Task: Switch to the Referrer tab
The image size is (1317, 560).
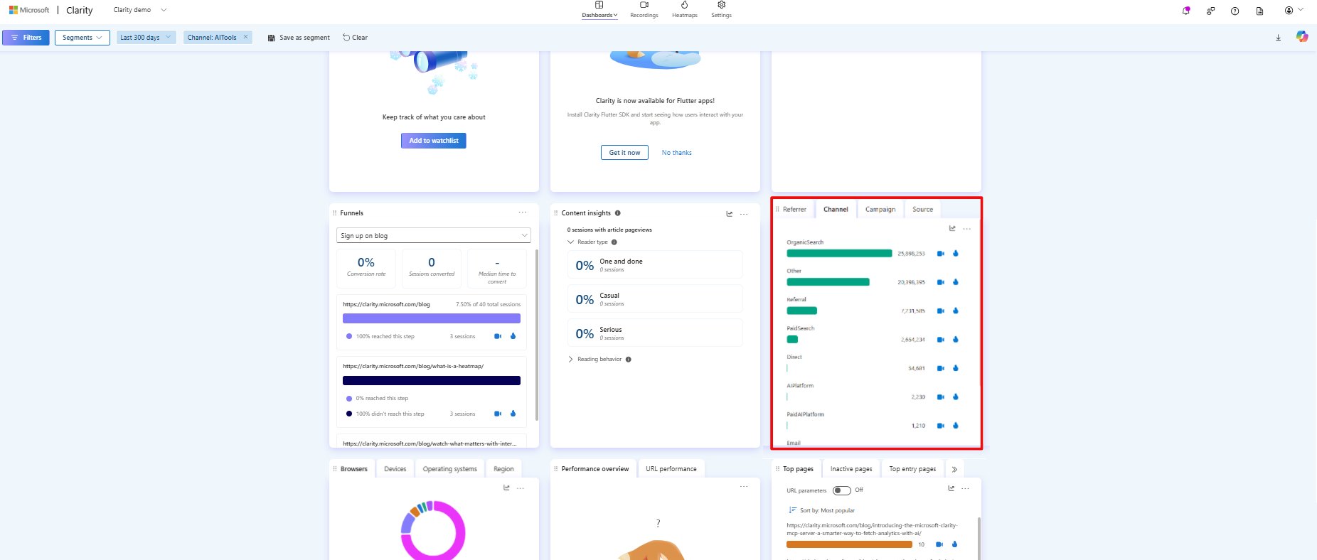Action: click(x=794, y=210)
